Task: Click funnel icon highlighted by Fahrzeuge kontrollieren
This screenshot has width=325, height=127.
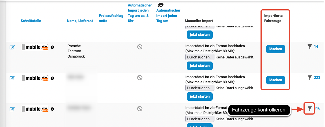Action: point(310,108)
